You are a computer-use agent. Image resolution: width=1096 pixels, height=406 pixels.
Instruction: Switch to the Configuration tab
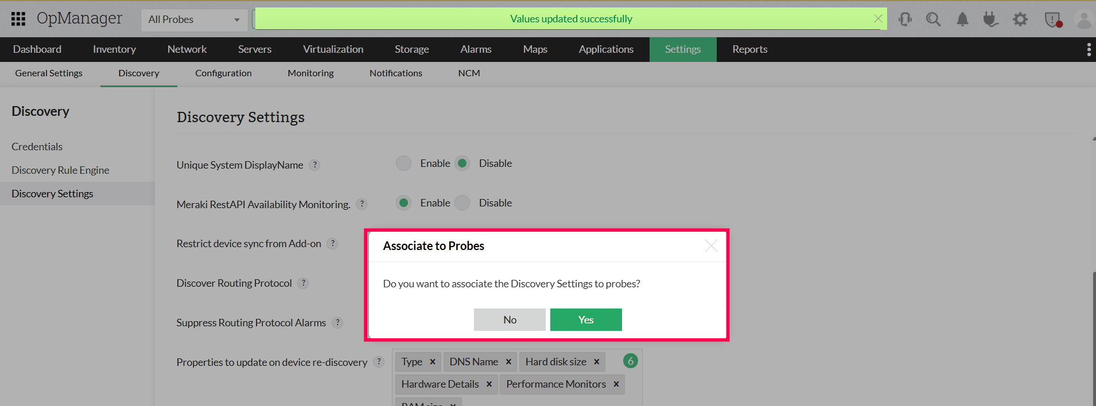(223, 73)
